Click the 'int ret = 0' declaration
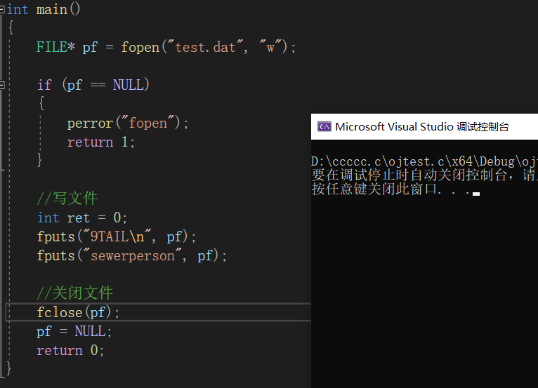The width and height of the screenshot is (538, 388). [x=82, y=218]
